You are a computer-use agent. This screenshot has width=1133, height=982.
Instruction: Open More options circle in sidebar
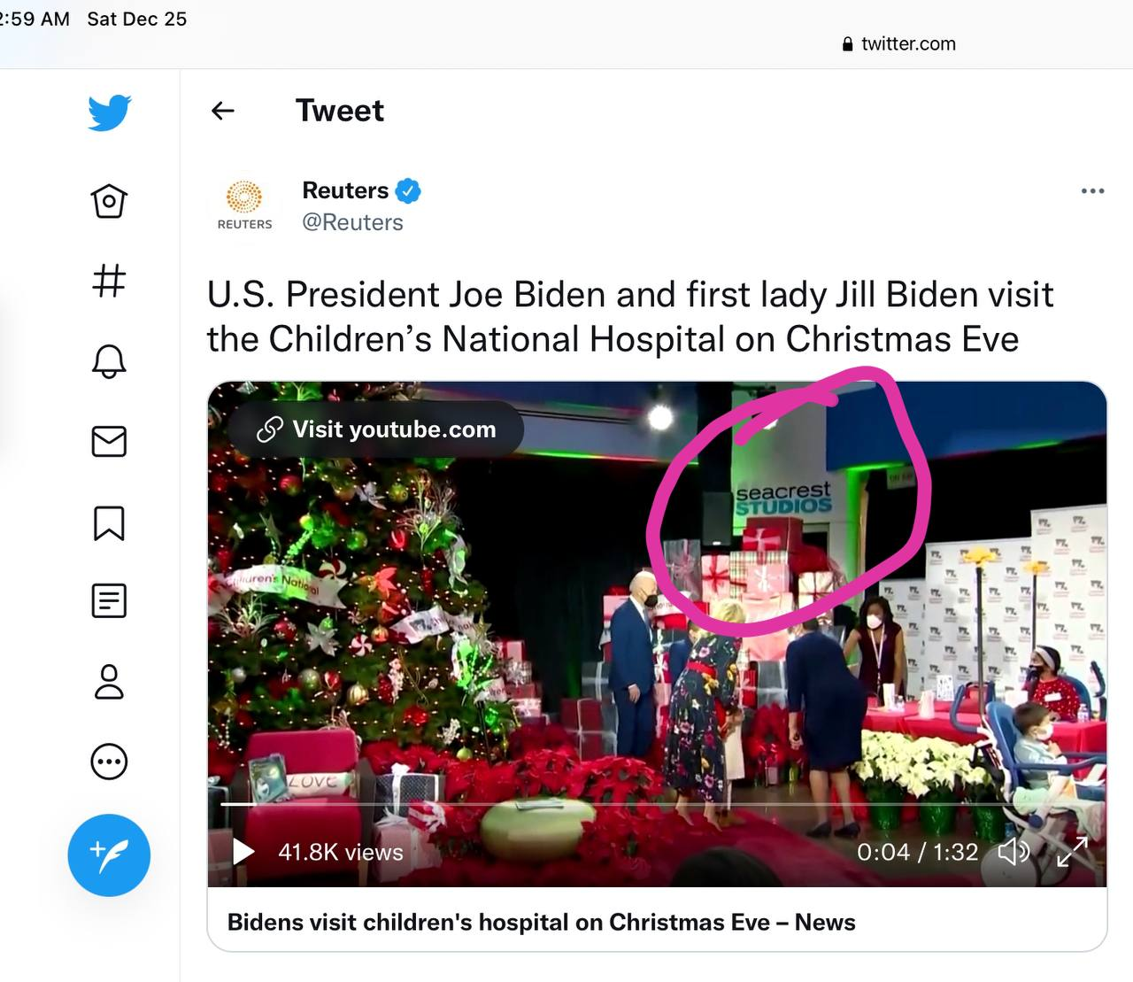click(109, 762)
